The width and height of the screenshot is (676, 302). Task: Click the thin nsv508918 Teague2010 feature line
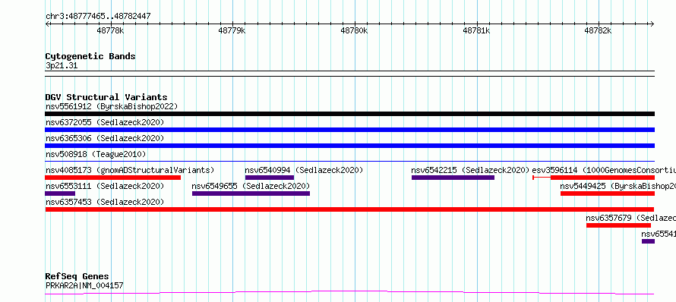click(349, 162)
